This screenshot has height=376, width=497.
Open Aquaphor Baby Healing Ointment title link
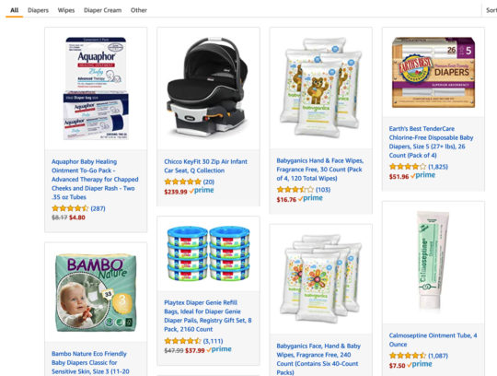[x=95, y=180]
